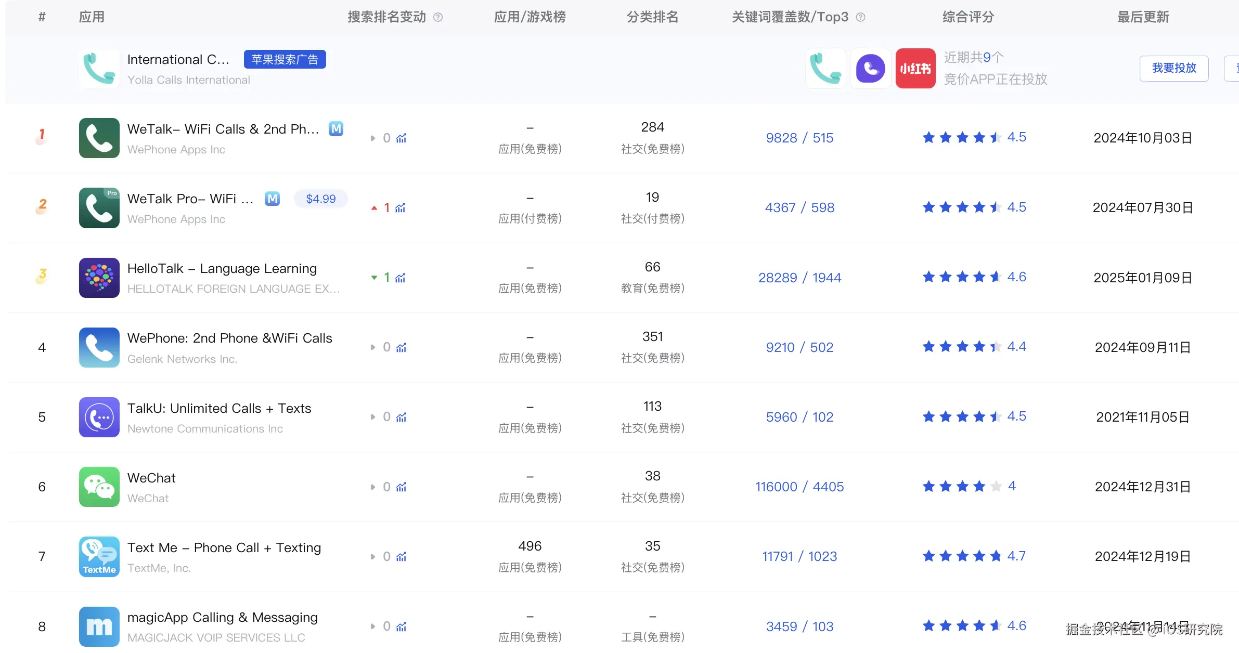The image size is (1239, 653).
Task: Click the HelloTalk app icon
Action: pos(99,278)
